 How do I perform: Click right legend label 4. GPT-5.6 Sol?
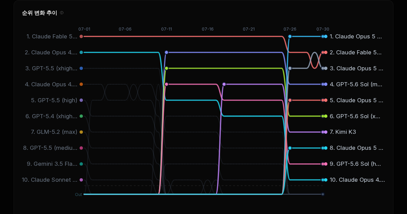[356, 84]
